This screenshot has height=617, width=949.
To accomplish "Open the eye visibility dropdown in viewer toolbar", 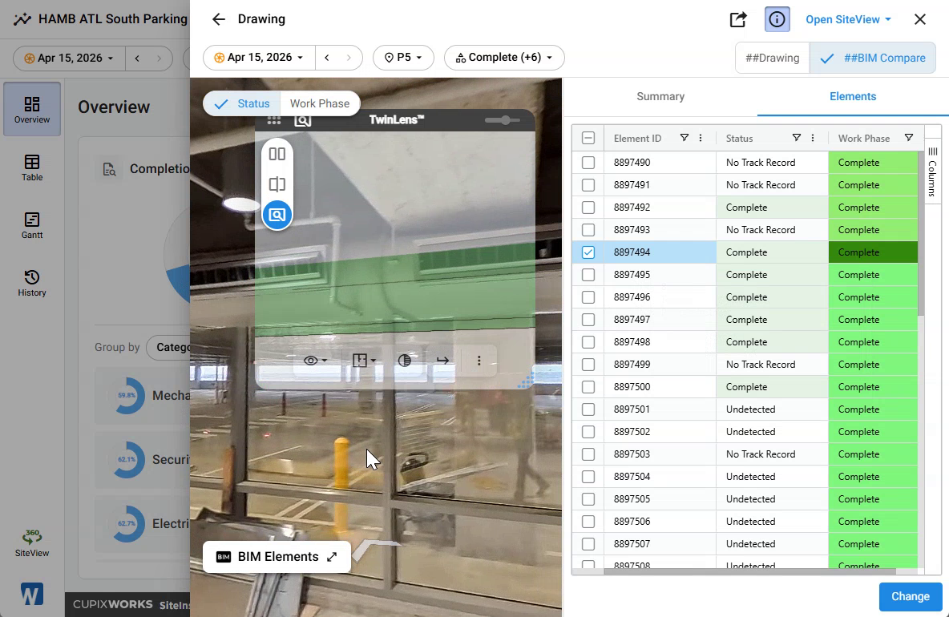I will point(315,361).
